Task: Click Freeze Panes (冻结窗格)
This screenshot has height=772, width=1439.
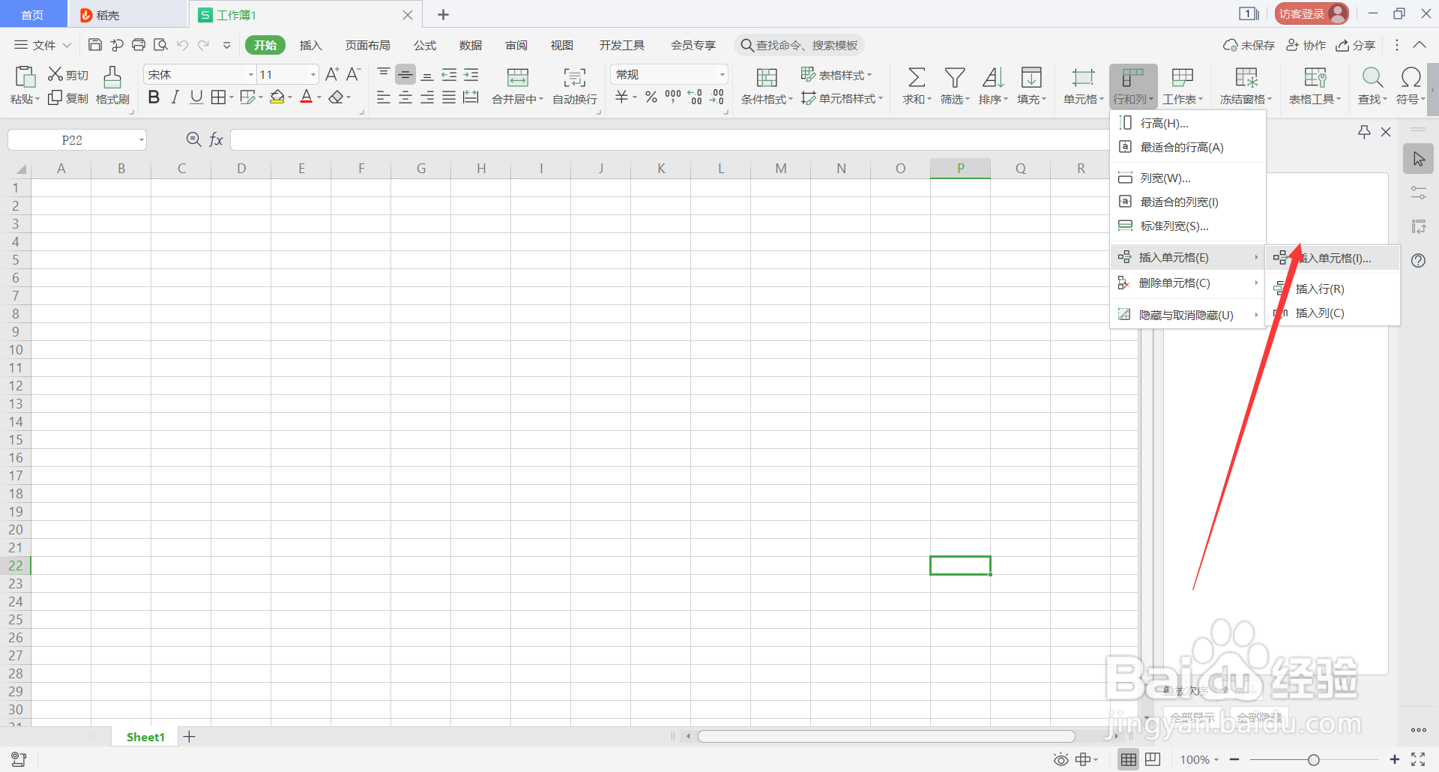Action: [1246, 85]
